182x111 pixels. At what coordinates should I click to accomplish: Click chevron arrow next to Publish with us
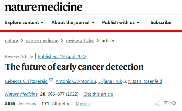click(138, 23)
